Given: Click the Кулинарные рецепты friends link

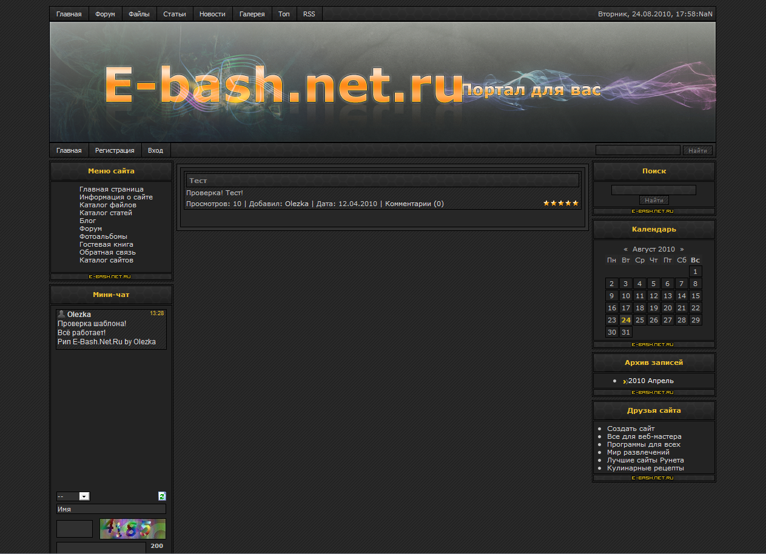Looking at the screenshot, I should [x=645, y=468].
